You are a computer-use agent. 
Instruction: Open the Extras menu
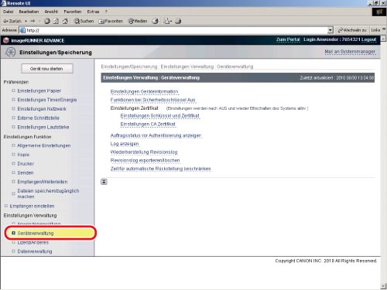[93, 12]
